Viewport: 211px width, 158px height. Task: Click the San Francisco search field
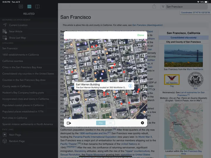[184, 6]
